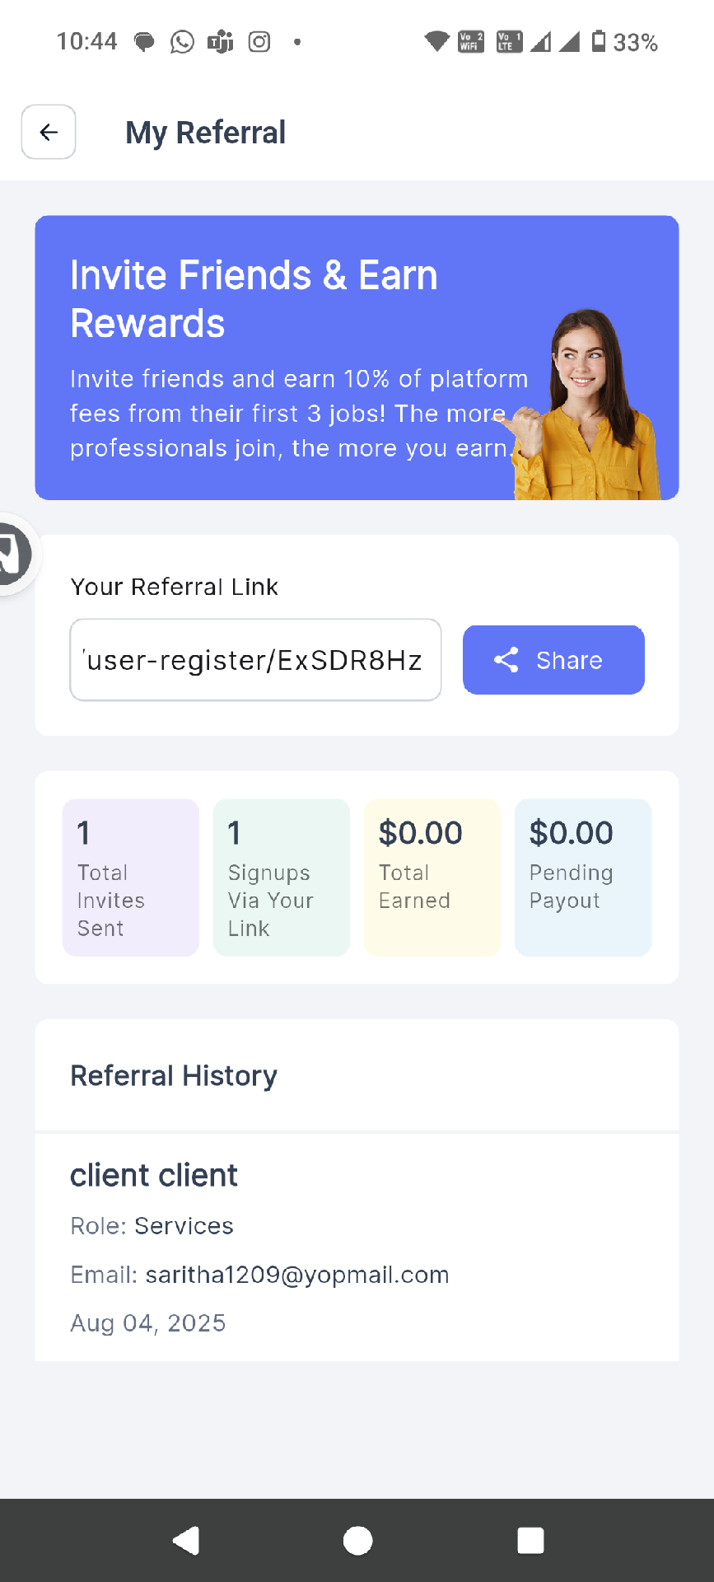The image size is (714, 1582).
Task: Tap the saritha1209@yopmail.com email
Action: (297, 1275)
